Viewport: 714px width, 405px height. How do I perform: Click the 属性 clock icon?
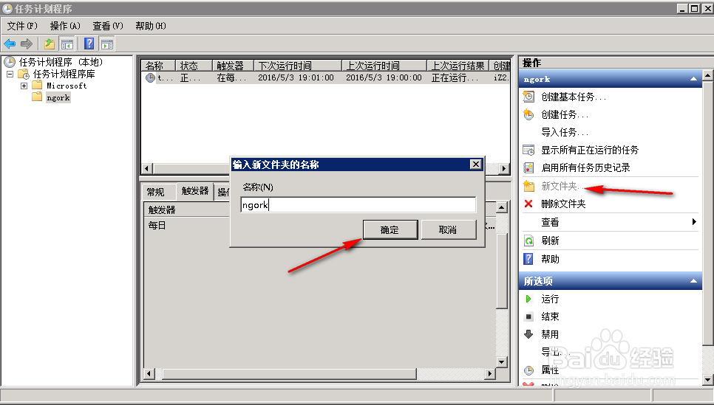pyautogui.click(x=528, y=370)
